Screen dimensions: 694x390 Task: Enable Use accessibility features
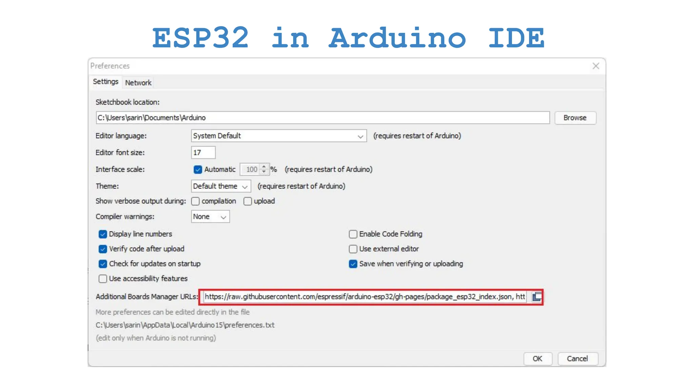tap(103, 279)
